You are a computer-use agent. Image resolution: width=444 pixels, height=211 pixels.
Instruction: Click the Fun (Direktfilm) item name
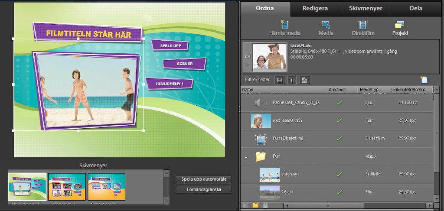(288, 139)
